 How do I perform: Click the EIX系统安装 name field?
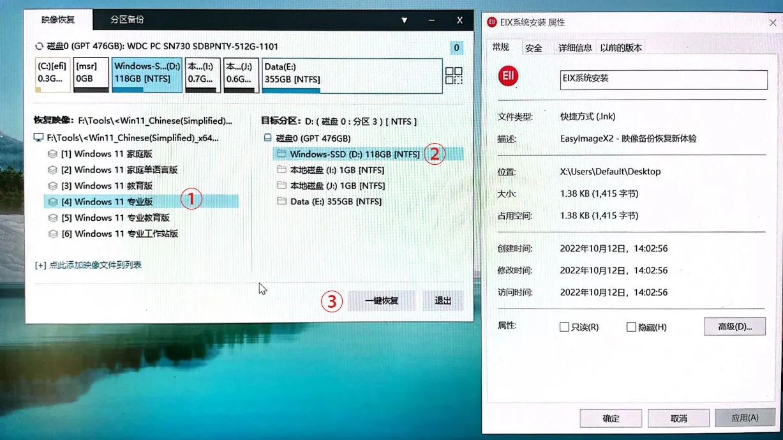coord(664,79)
